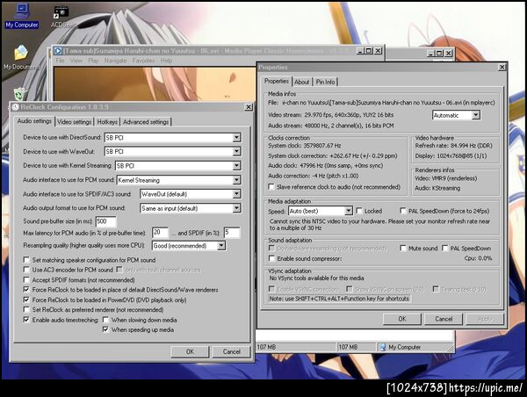Image resolution: width=527 pixels, height=397 pixels.
Task: Select the Audio settings tab
Action: (34, 120)
